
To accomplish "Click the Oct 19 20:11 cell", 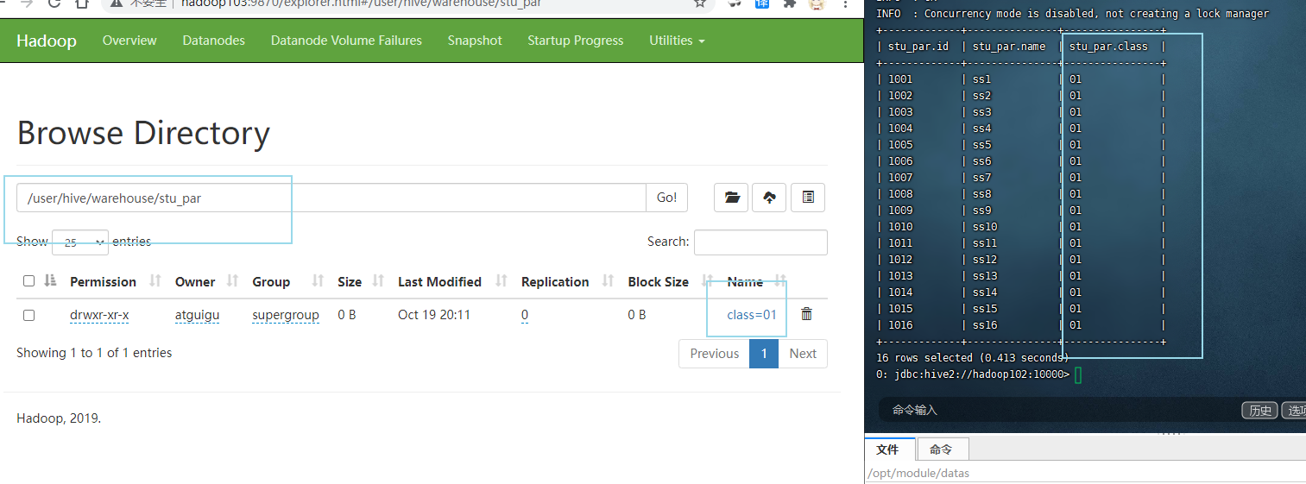I will pos(434,315).
